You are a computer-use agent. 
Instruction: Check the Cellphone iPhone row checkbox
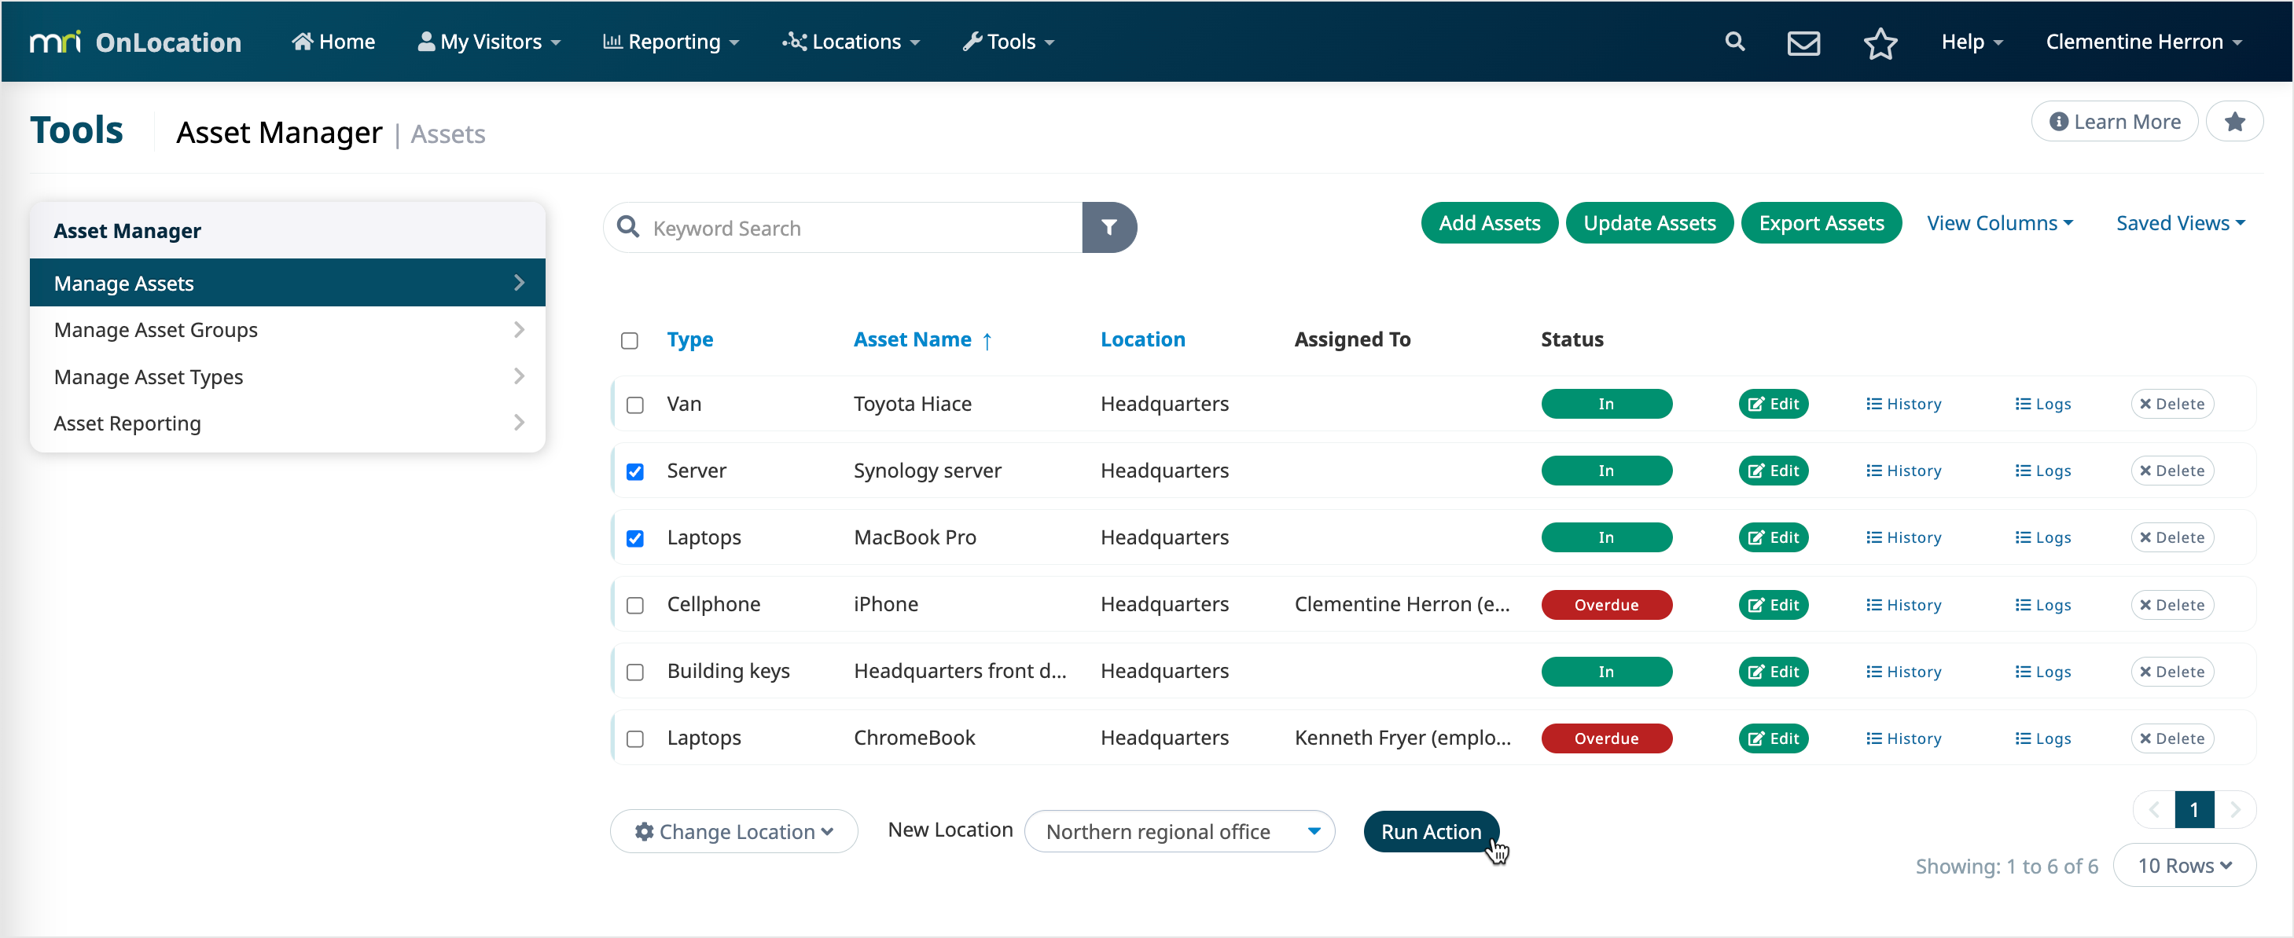[634, 605]
